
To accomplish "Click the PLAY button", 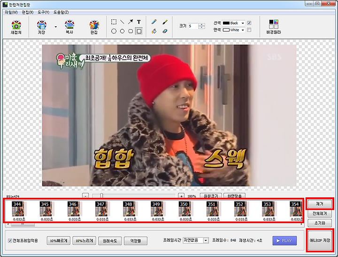I will 284,241.
